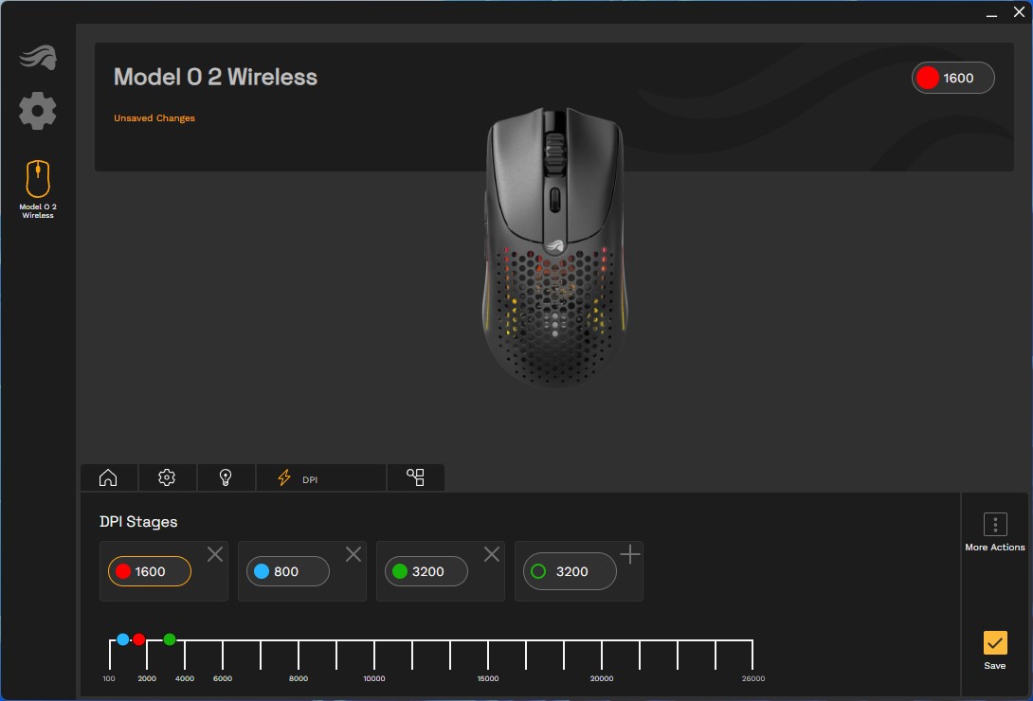Screen dimensions: 1033x701
Task: Click the Glorious logo icon in sidebar
Action: [x=38, y=58]
